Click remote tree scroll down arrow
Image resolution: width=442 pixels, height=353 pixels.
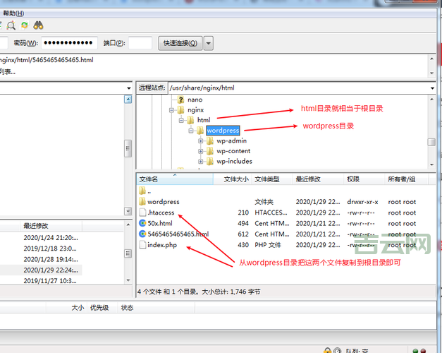coord(432,164)
